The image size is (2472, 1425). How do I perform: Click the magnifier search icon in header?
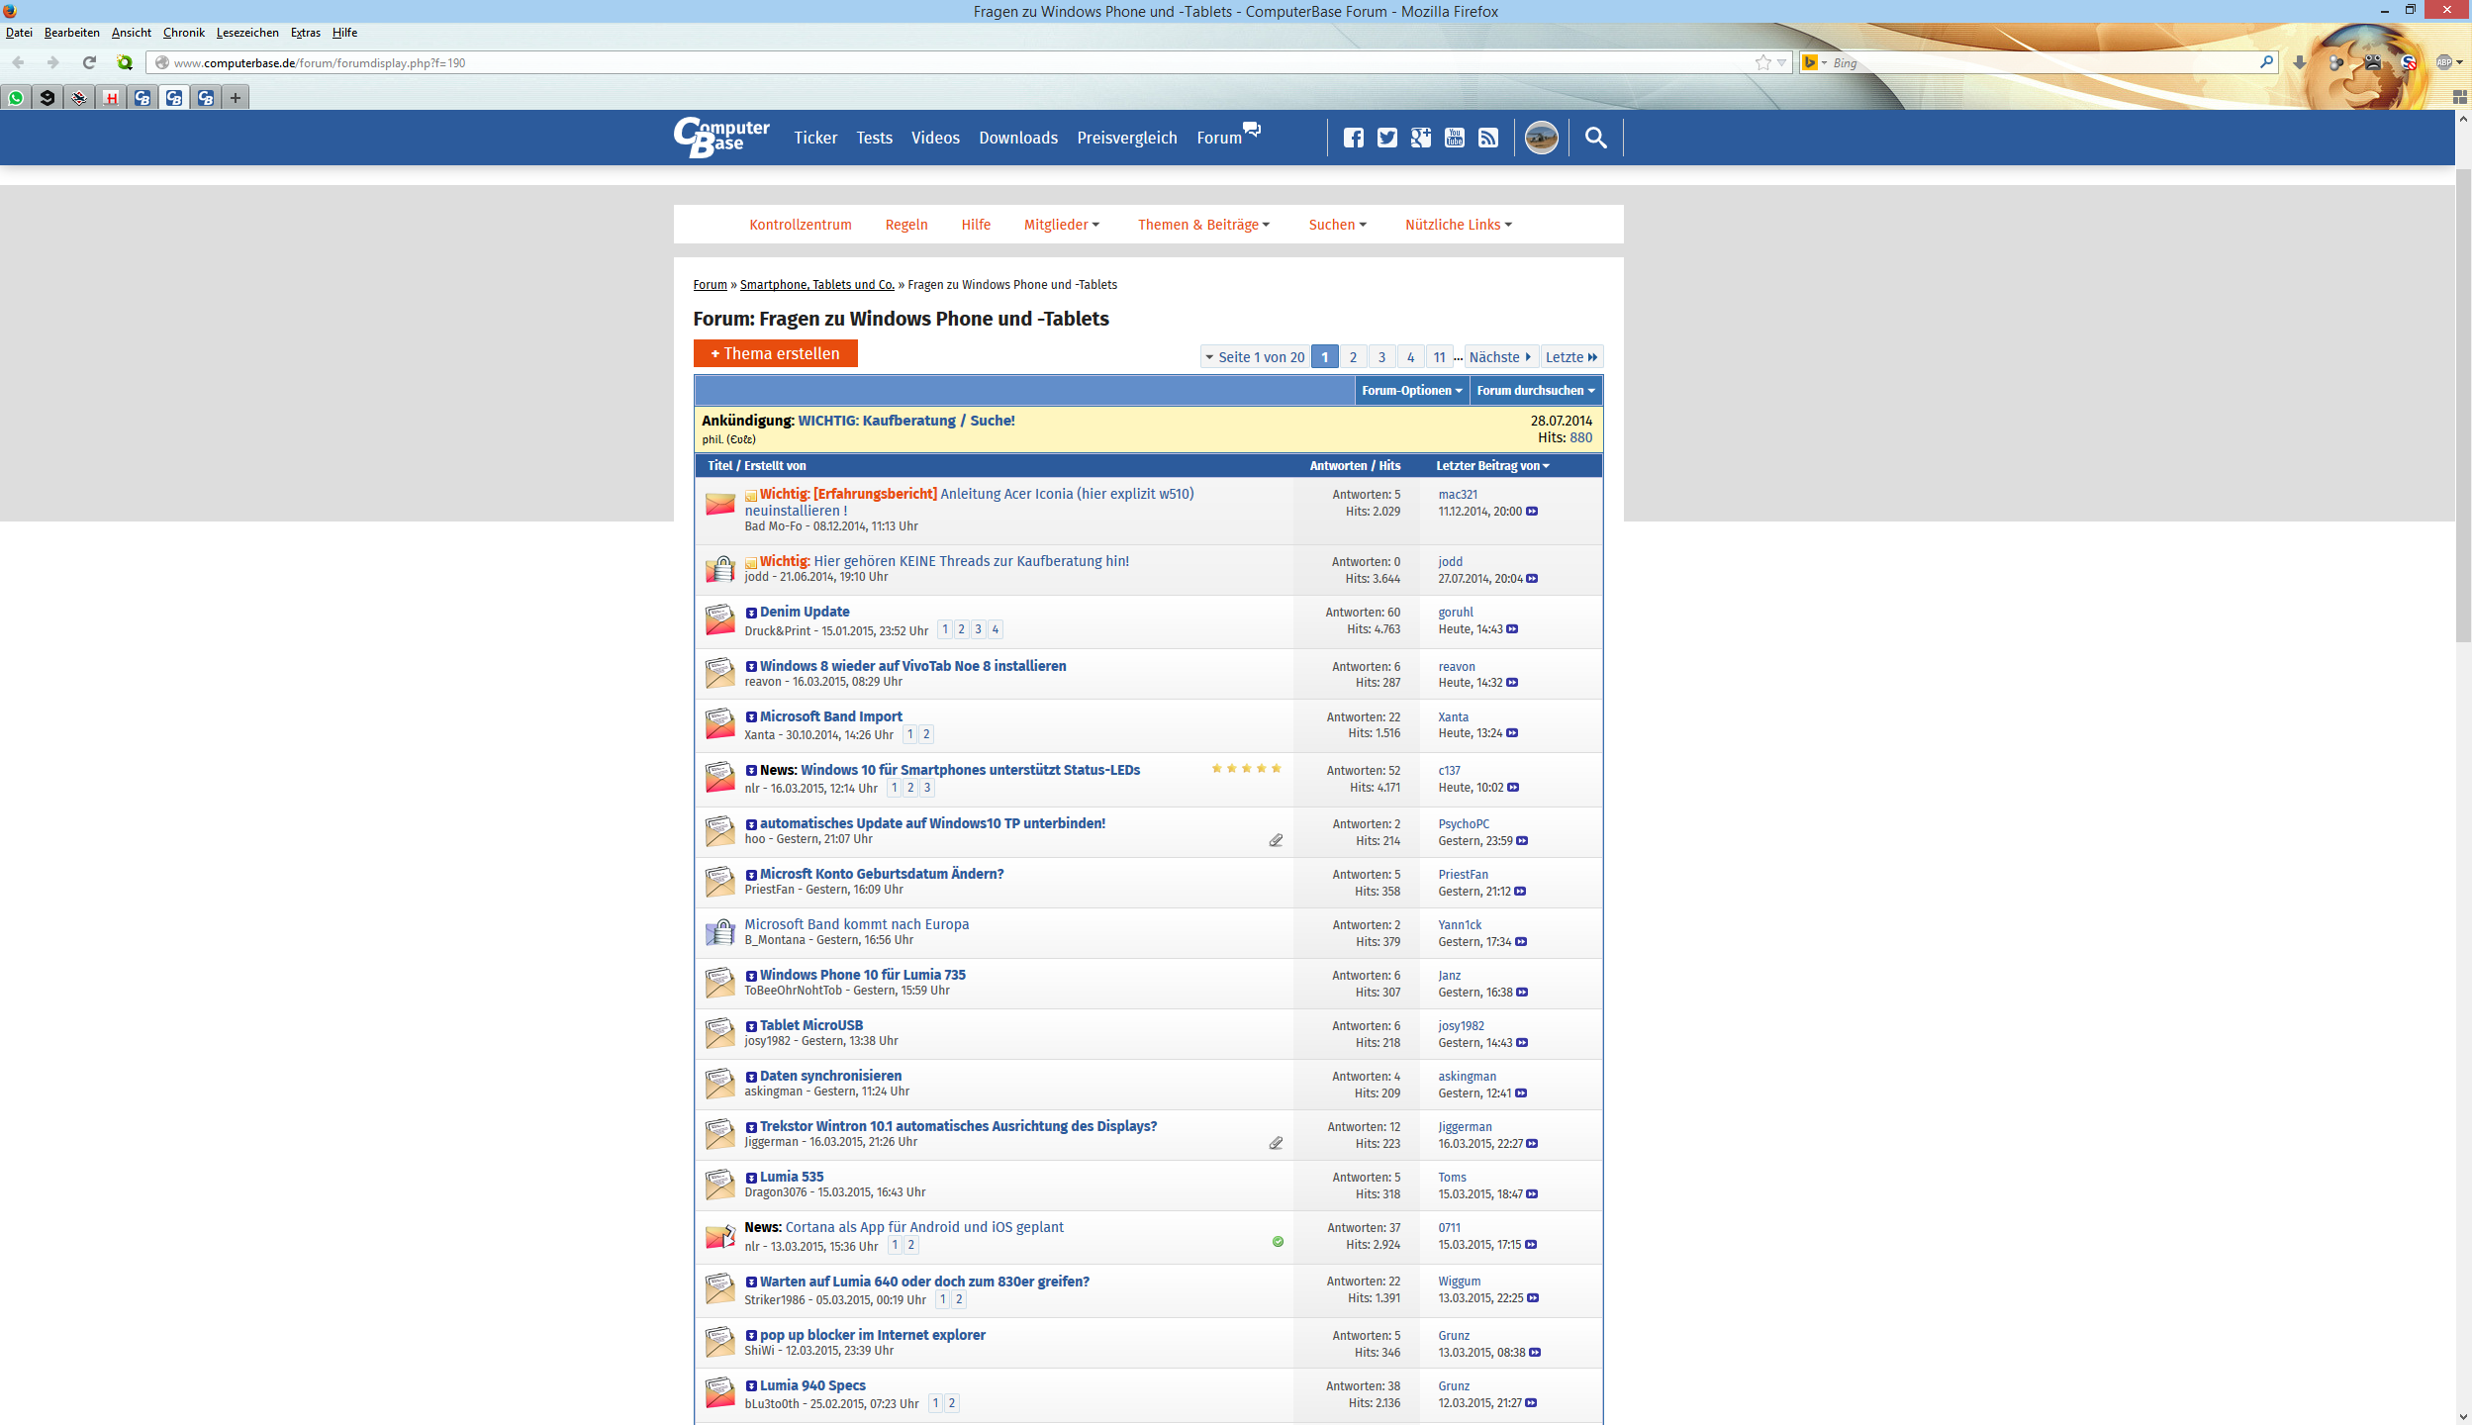click(x=1595, y=138)
